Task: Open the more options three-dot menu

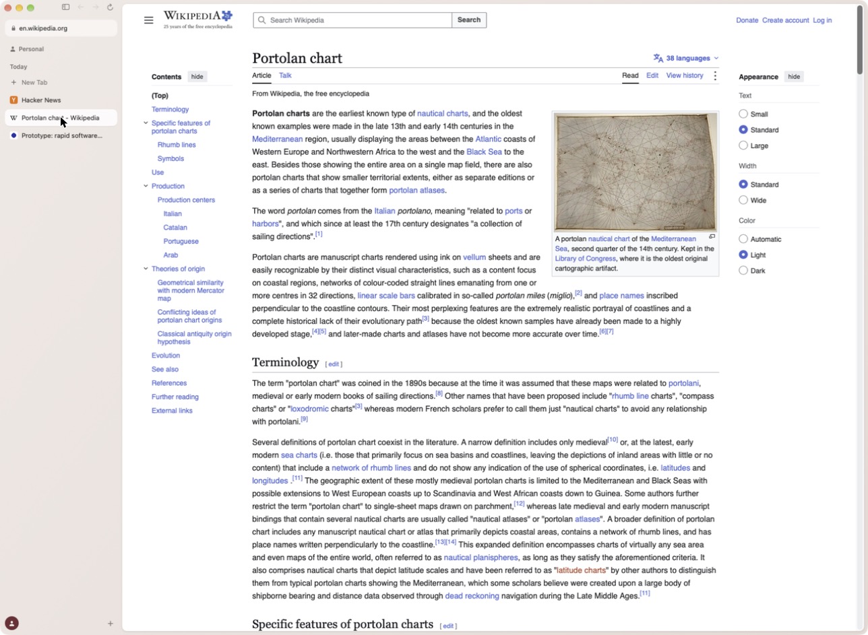Action: [715, 76]
